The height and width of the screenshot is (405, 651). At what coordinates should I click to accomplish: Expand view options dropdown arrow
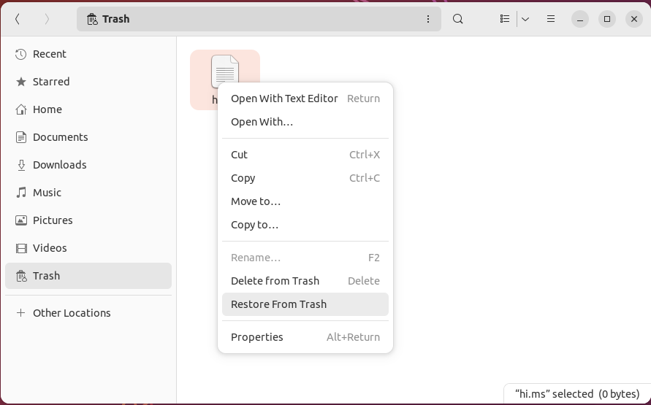point(525,19)
